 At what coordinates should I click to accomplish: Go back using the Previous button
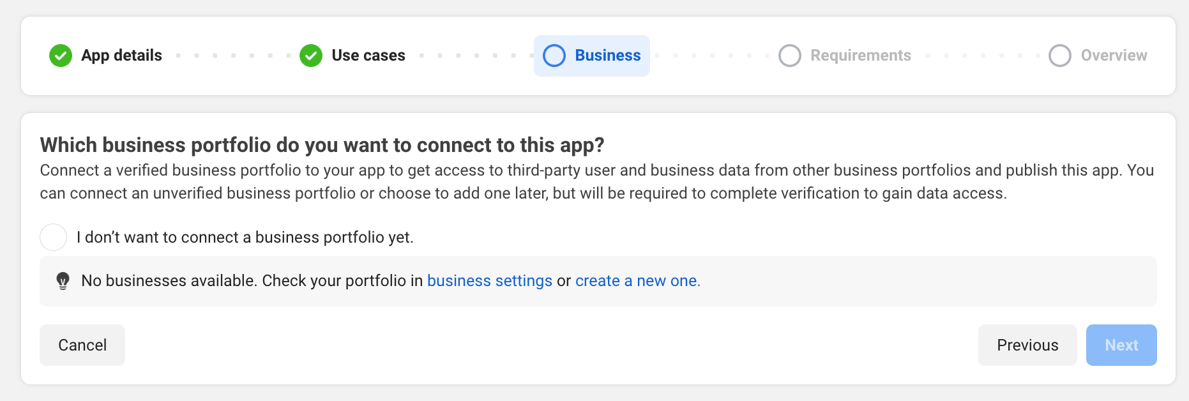point(1027,345)
